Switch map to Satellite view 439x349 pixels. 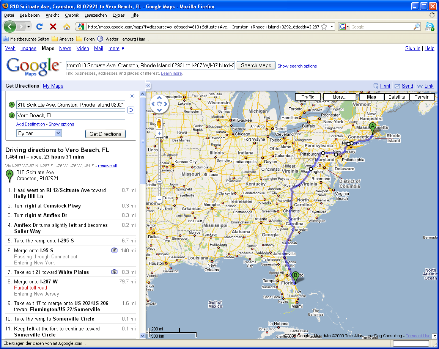(x=397, y=97)
